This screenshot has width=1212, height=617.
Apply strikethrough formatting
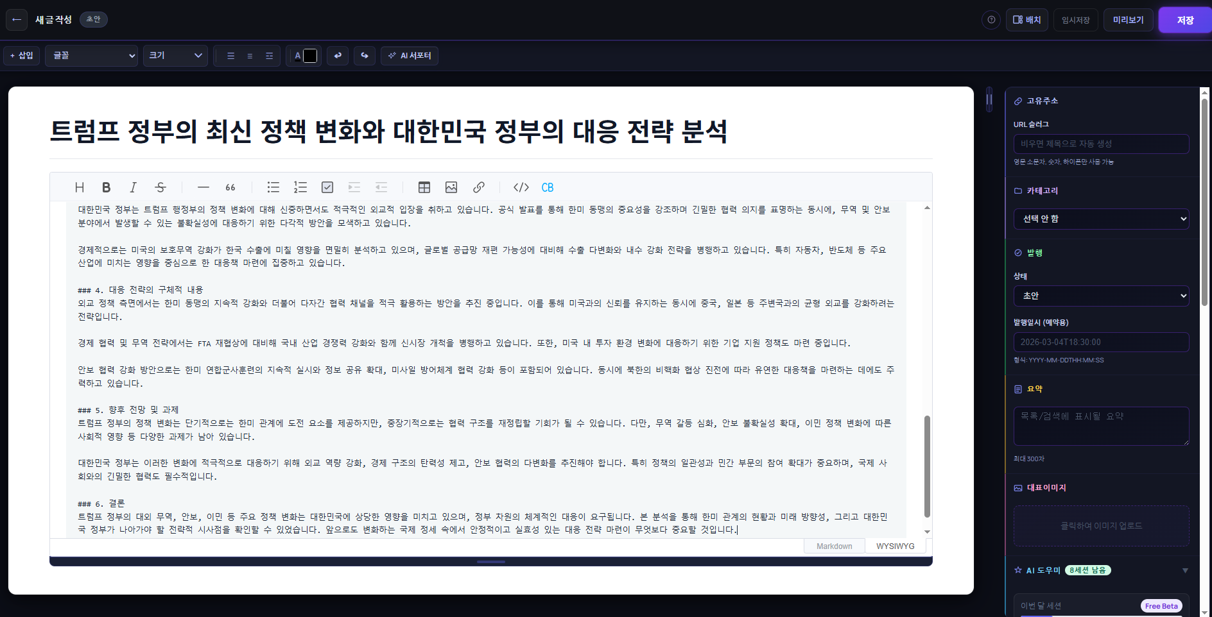tap(160, 187)
